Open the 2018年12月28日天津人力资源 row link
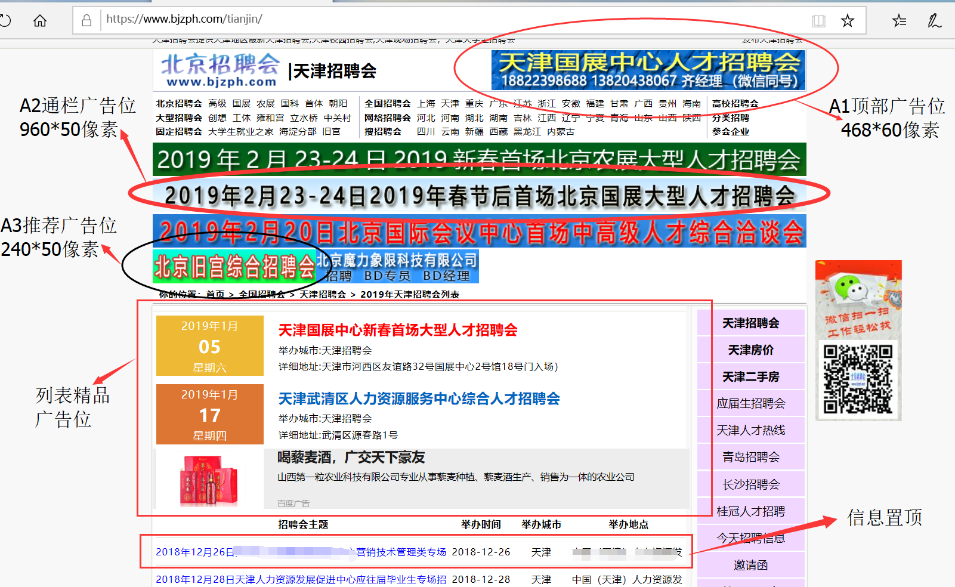 pyautogui.click(x=301, y=579)
